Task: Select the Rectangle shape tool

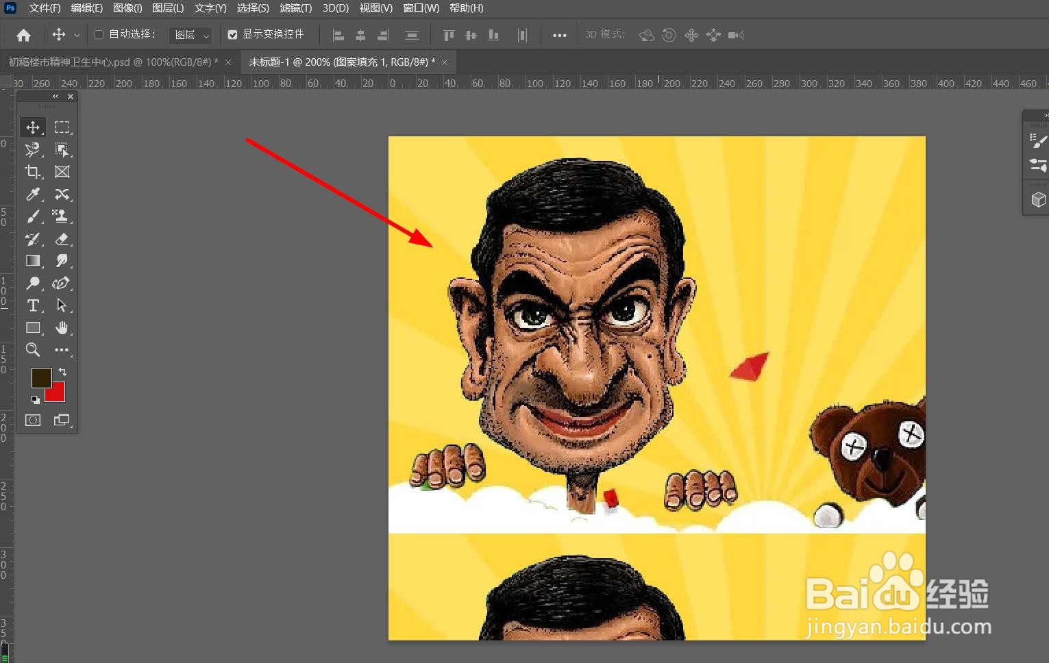Action: pos(32,328)
